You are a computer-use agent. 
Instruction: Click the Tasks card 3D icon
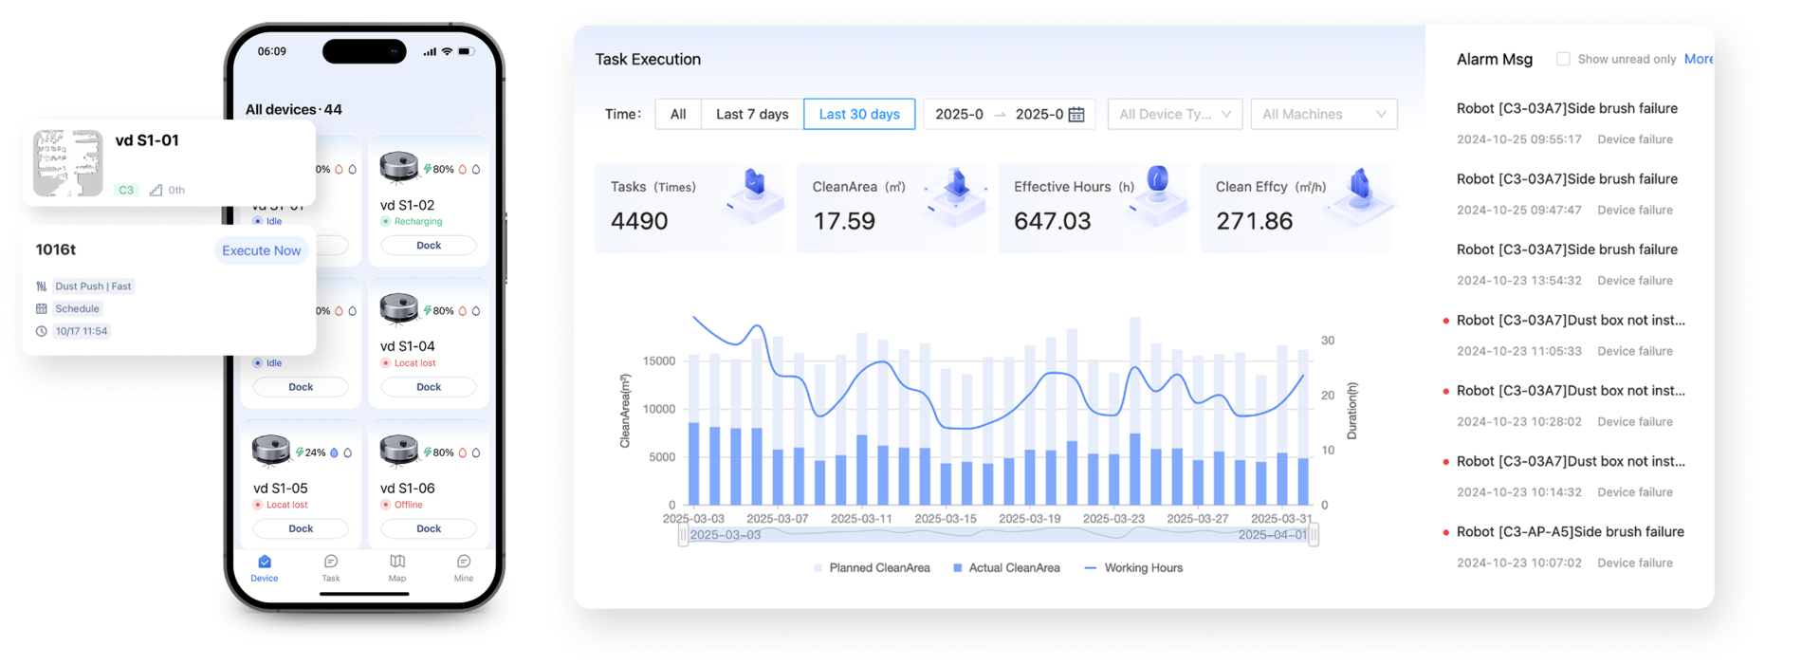coord(756,196)
